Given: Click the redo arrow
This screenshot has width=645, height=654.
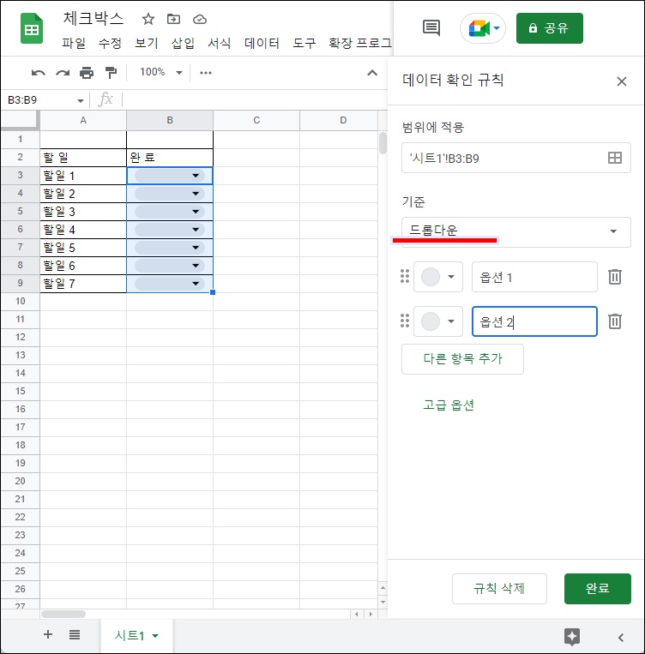Looking at the screenshot, I should pyautogui.click(x=63, y=73).
